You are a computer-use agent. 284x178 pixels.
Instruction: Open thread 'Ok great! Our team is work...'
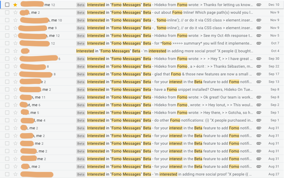(142, 97)
